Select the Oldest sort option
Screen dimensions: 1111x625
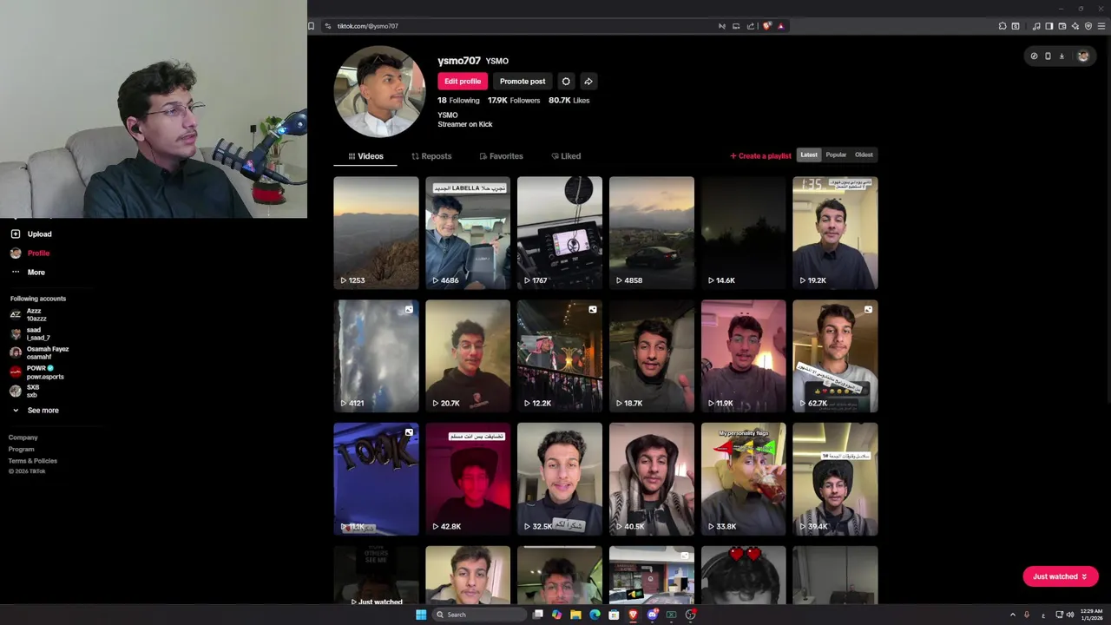[864, 155]
